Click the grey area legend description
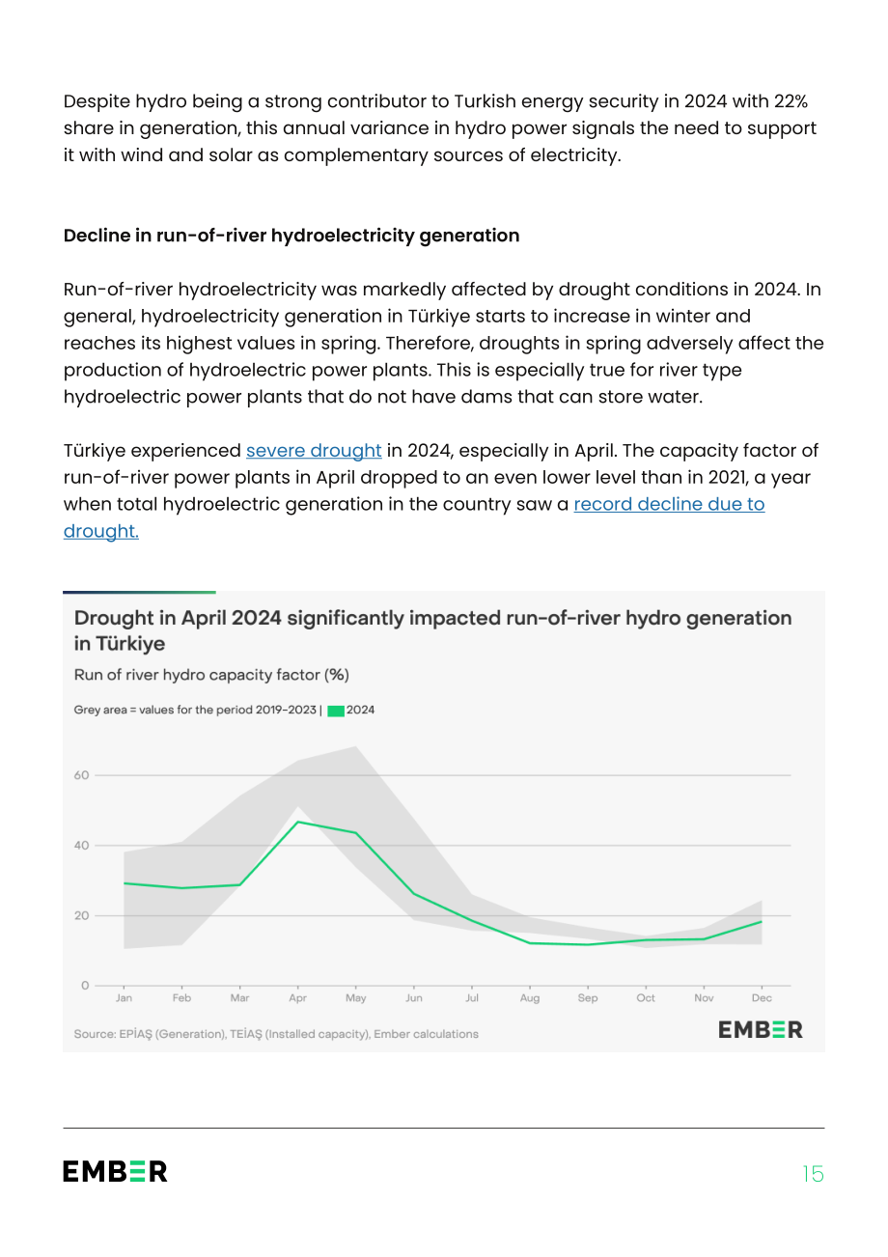 pyautogui.click(x=196, y=711)
